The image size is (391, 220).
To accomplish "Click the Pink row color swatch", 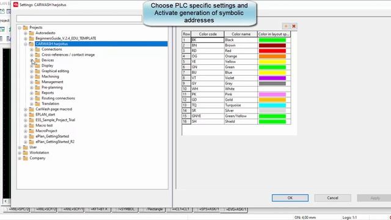I will 272,94.
